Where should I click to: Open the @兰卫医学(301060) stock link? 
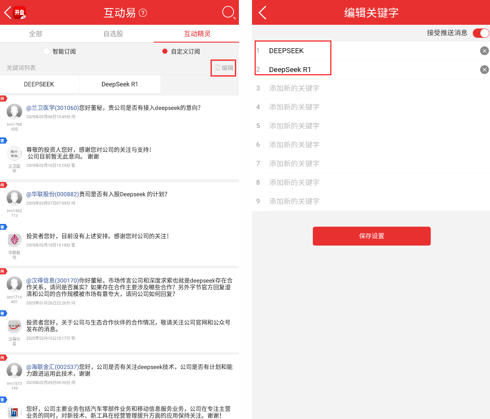click(x=52, y=108)
